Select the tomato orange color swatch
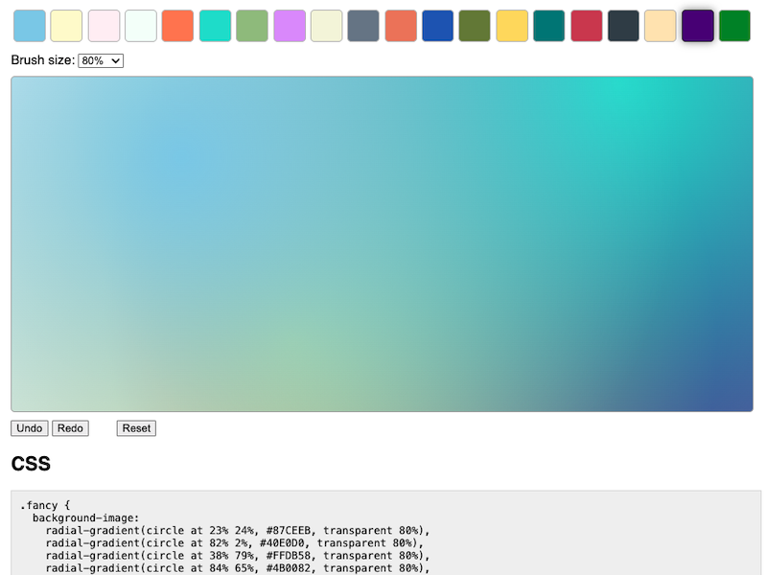Viewport: 767px width, 575px height. click(x=178, y=26)
